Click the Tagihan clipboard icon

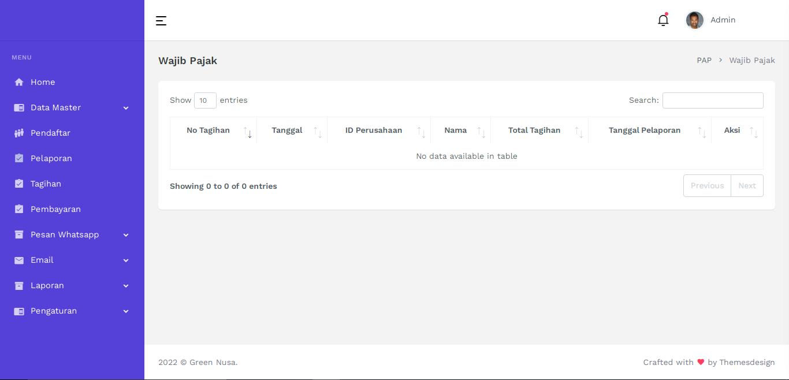coord(19,184)
